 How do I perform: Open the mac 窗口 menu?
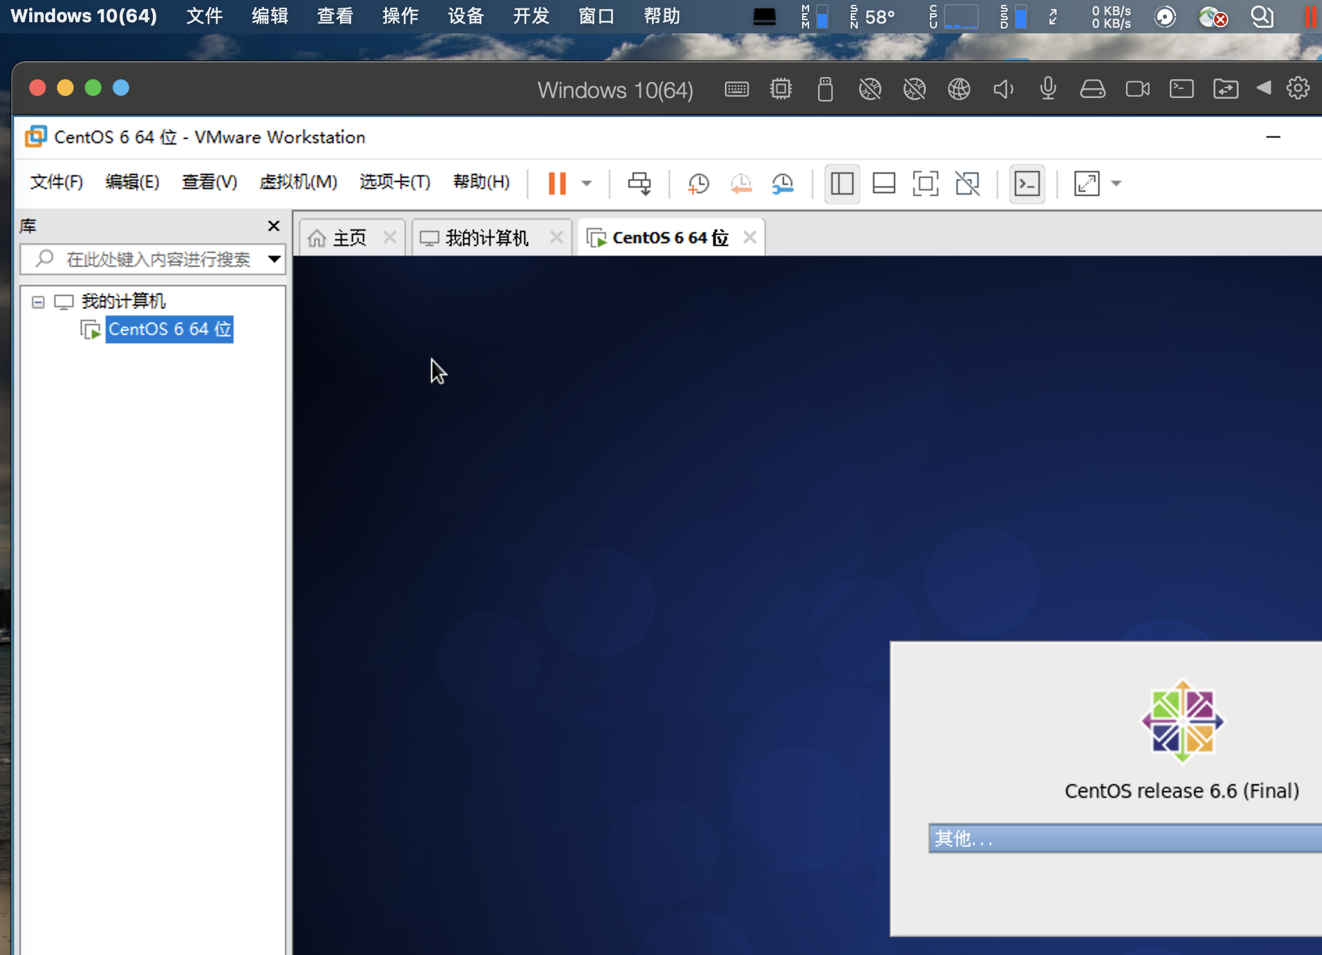click(596, 16)
